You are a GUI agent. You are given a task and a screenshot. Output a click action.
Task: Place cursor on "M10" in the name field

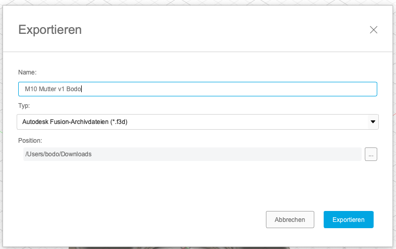click(x=30, y=89)
